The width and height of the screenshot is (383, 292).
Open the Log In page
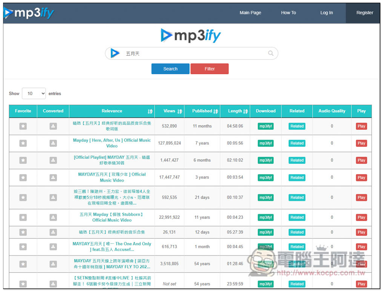click(327, 13)
